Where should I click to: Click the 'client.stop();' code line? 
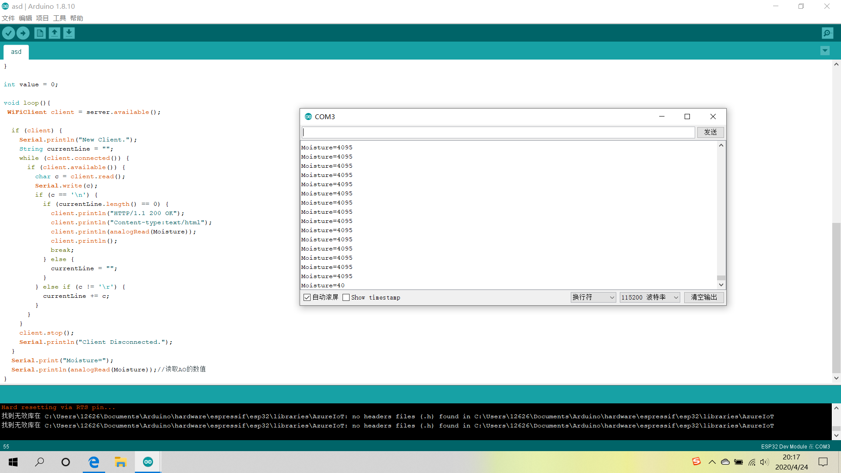click(46, 333)
